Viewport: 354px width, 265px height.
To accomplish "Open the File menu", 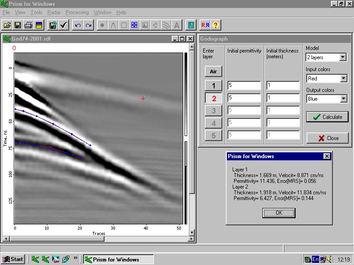I will pos(6,12).
